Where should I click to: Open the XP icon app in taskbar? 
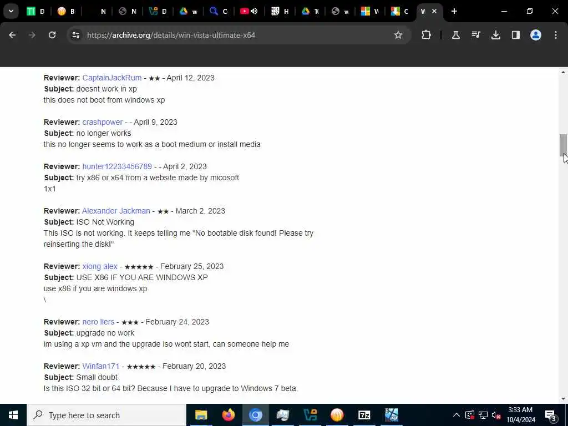[x=391, y=415]
